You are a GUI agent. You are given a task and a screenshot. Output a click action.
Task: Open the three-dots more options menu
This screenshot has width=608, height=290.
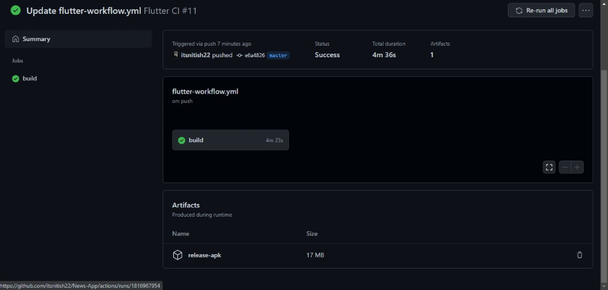click(585, 10)
